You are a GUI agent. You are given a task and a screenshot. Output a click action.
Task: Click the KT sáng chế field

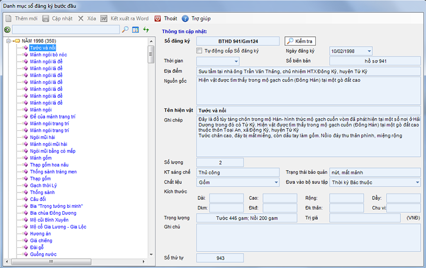[237, 172]
